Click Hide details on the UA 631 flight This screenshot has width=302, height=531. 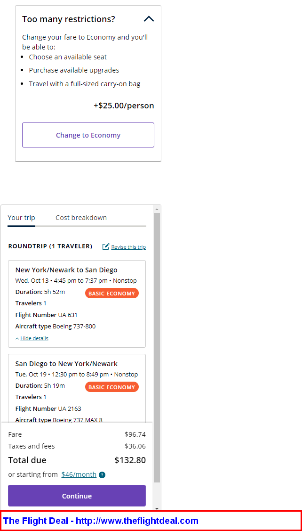pos(34,338)
